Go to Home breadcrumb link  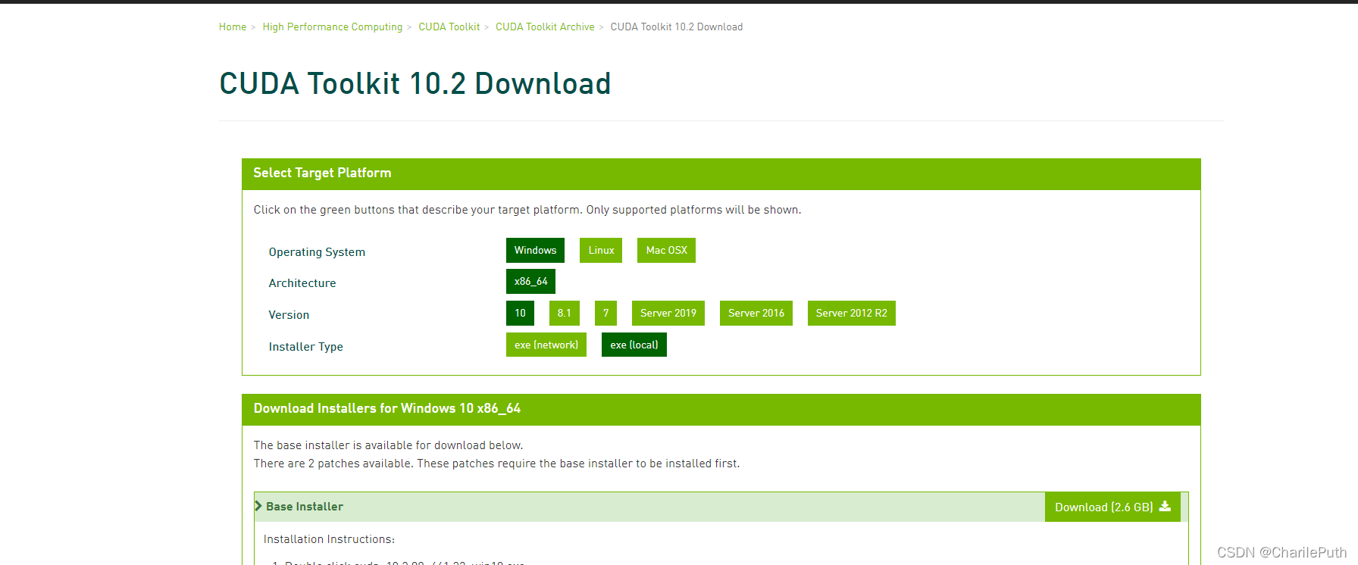233,27
